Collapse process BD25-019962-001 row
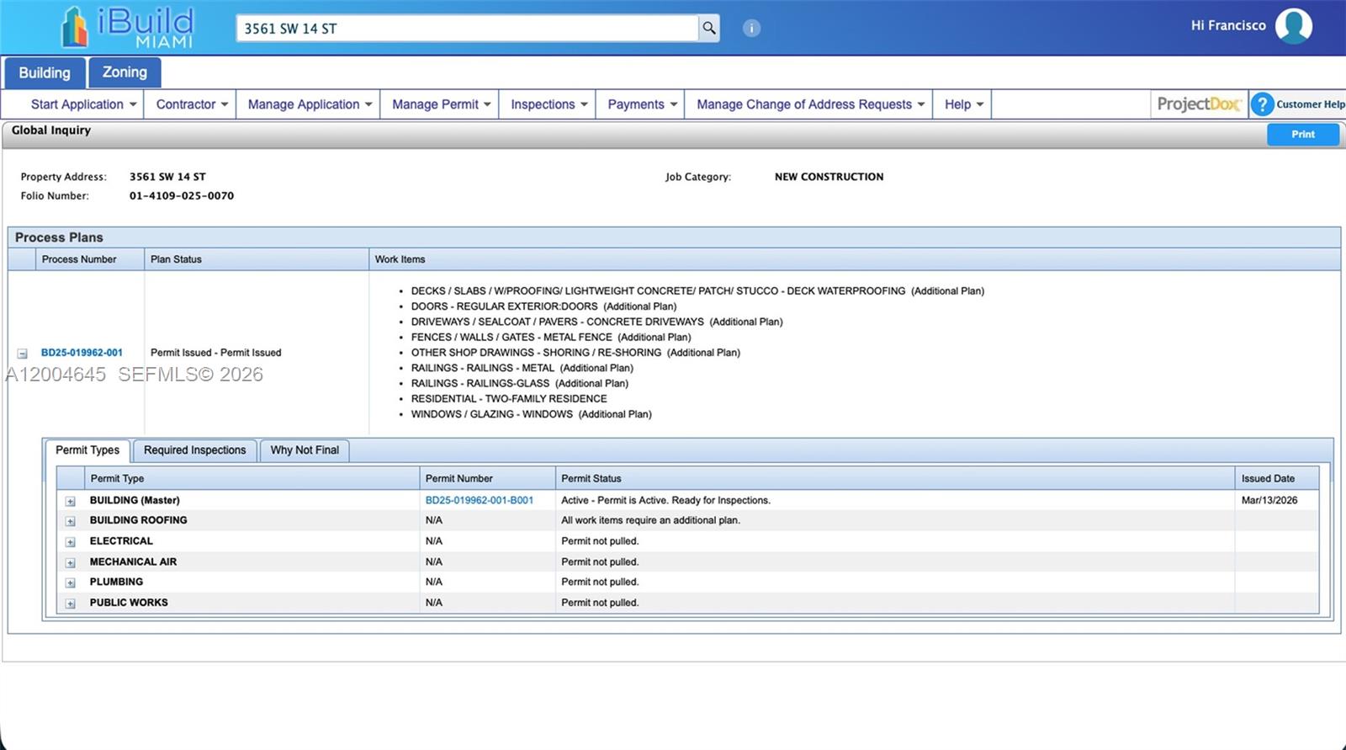 tap(23, 354)
